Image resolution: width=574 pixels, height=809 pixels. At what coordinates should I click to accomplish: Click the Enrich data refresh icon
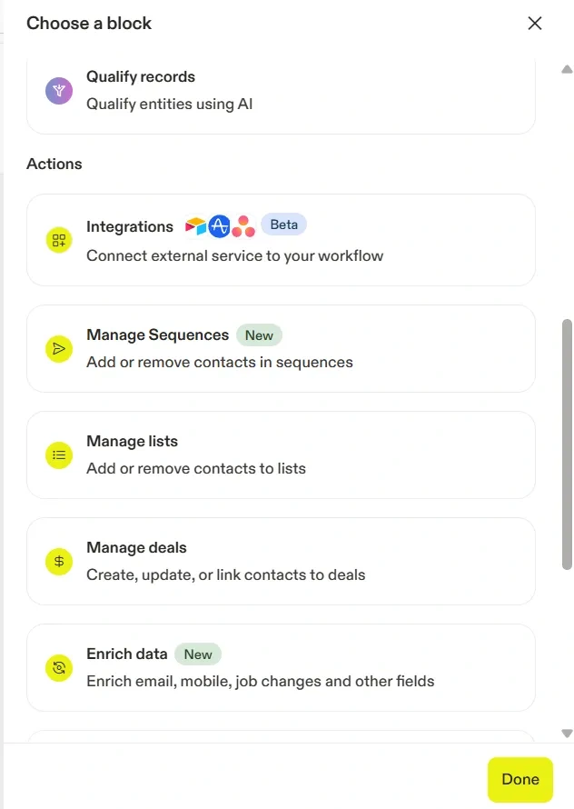click(x=59, y=667)
